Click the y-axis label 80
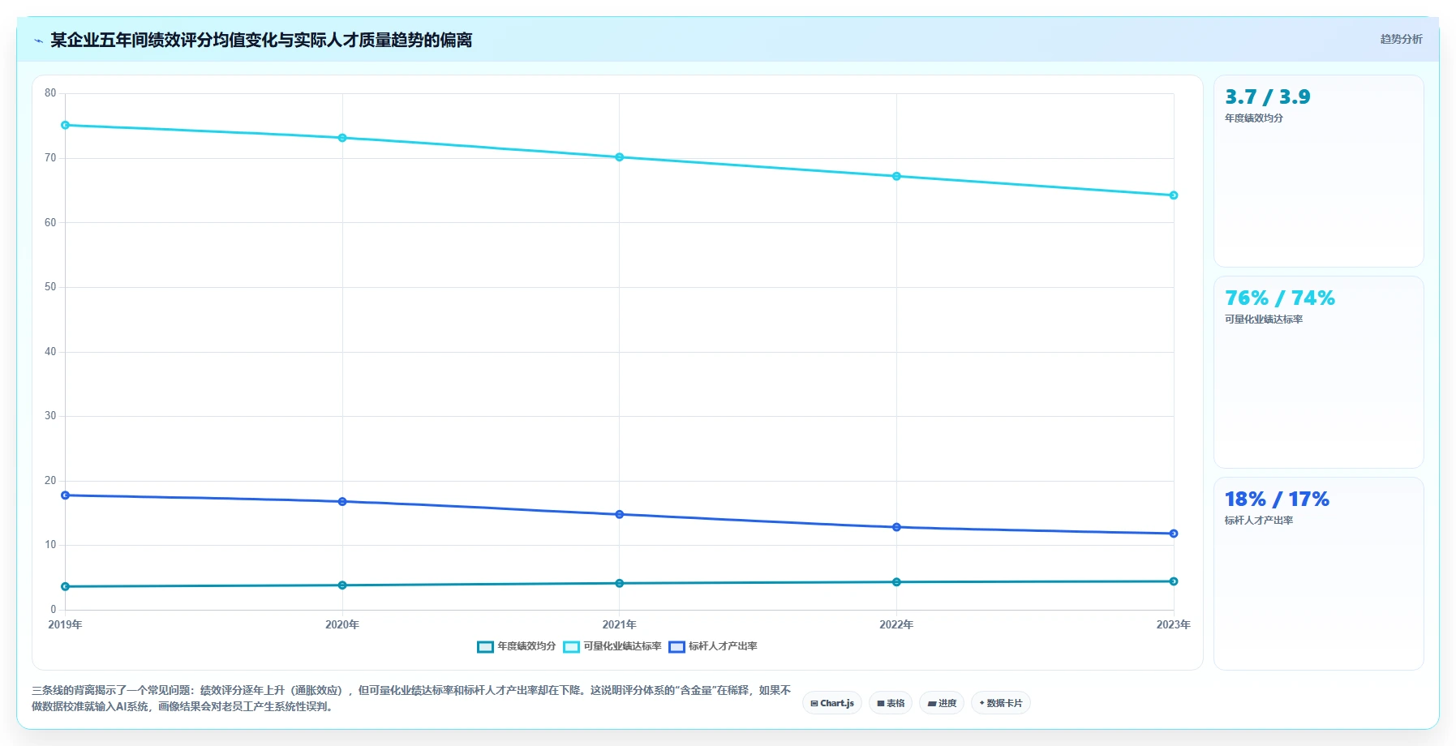The width and height of the screenshot is (1456, 746). [x=50, y=93]
